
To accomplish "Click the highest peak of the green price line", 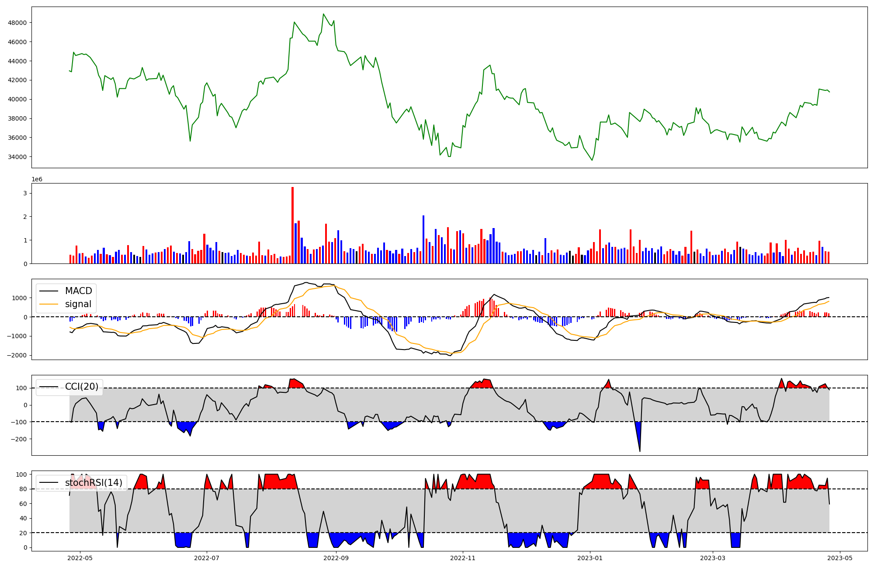I will pos(323,14).
